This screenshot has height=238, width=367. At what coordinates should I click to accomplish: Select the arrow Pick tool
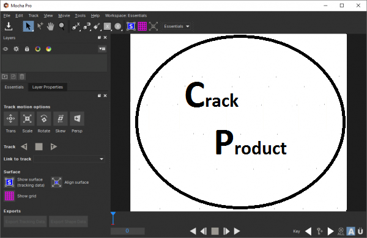[x=28, y=26]
